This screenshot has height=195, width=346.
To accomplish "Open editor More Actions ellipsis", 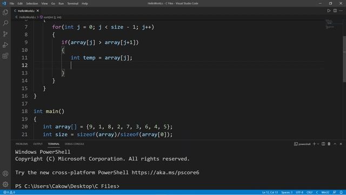I will (x=341, y=11).
